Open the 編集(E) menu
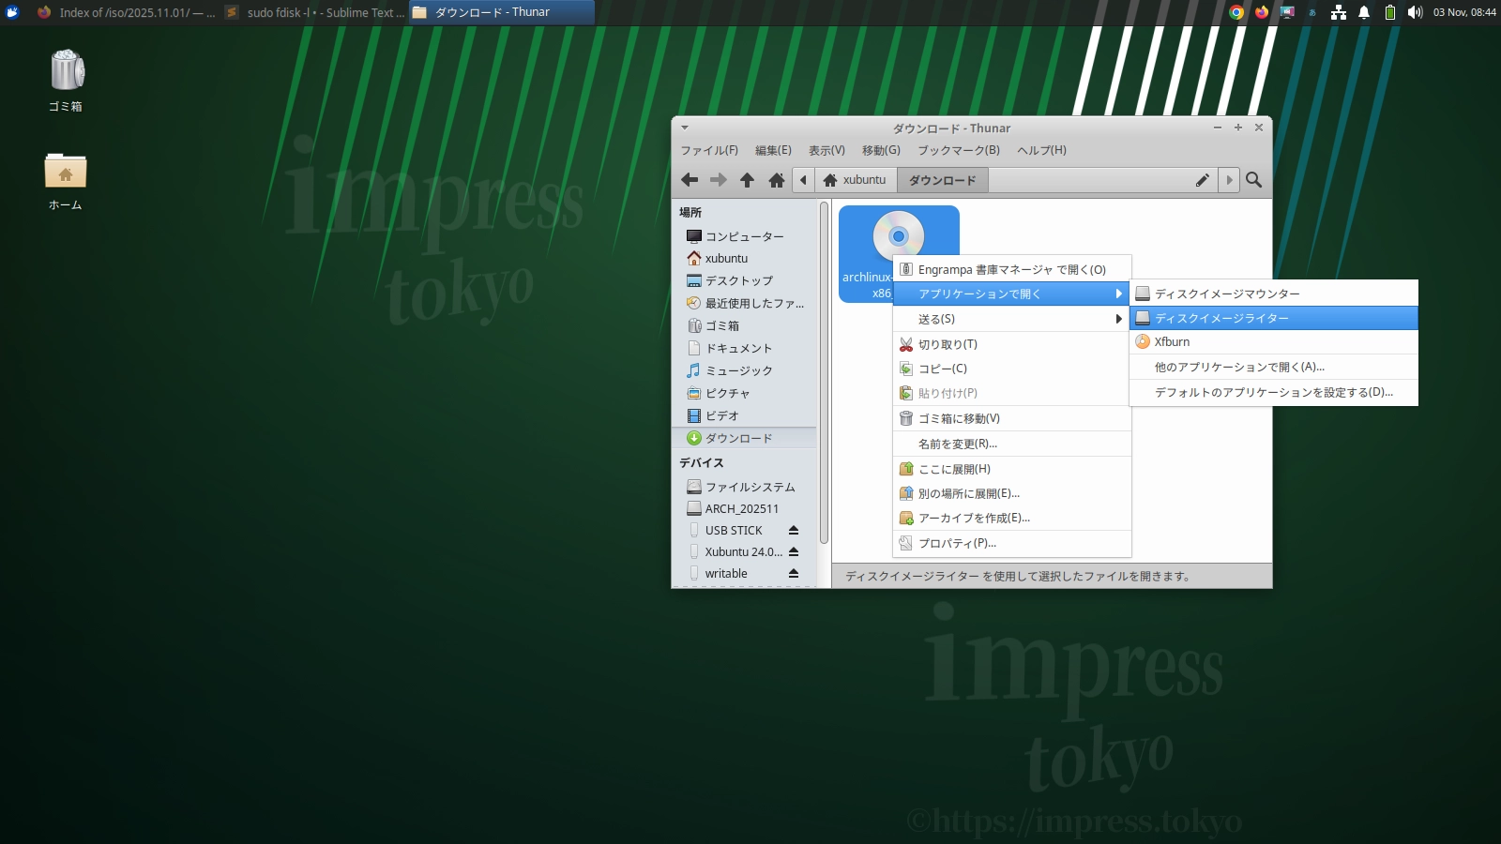 (773, 150)
